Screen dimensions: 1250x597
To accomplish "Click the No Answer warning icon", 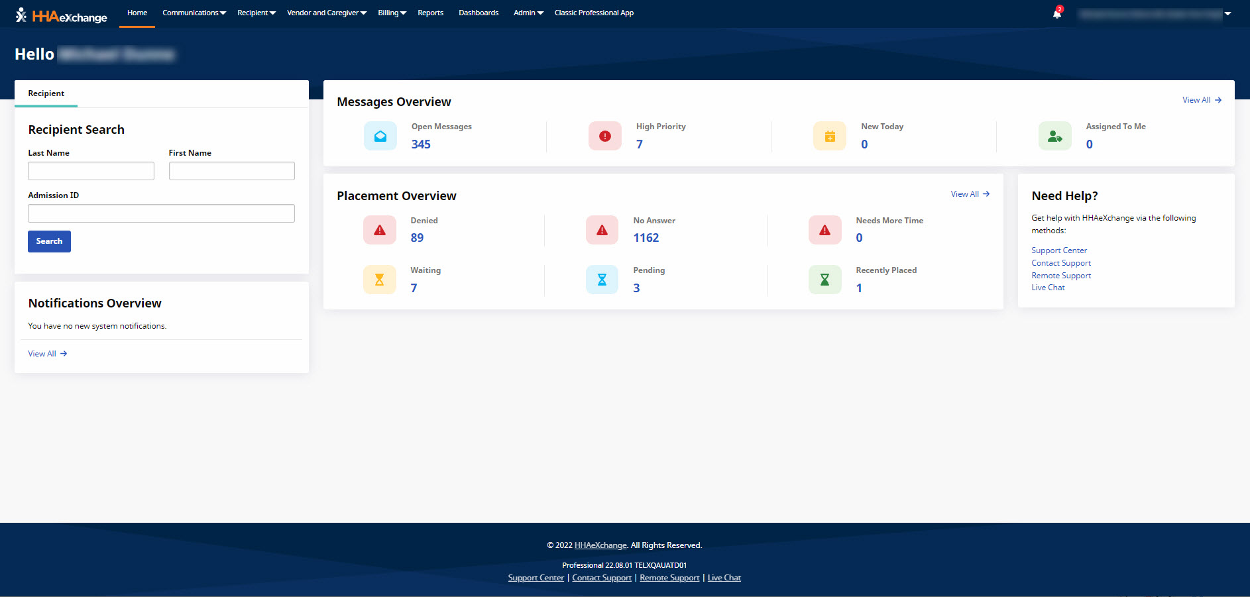I will click(x=602, y=230).
